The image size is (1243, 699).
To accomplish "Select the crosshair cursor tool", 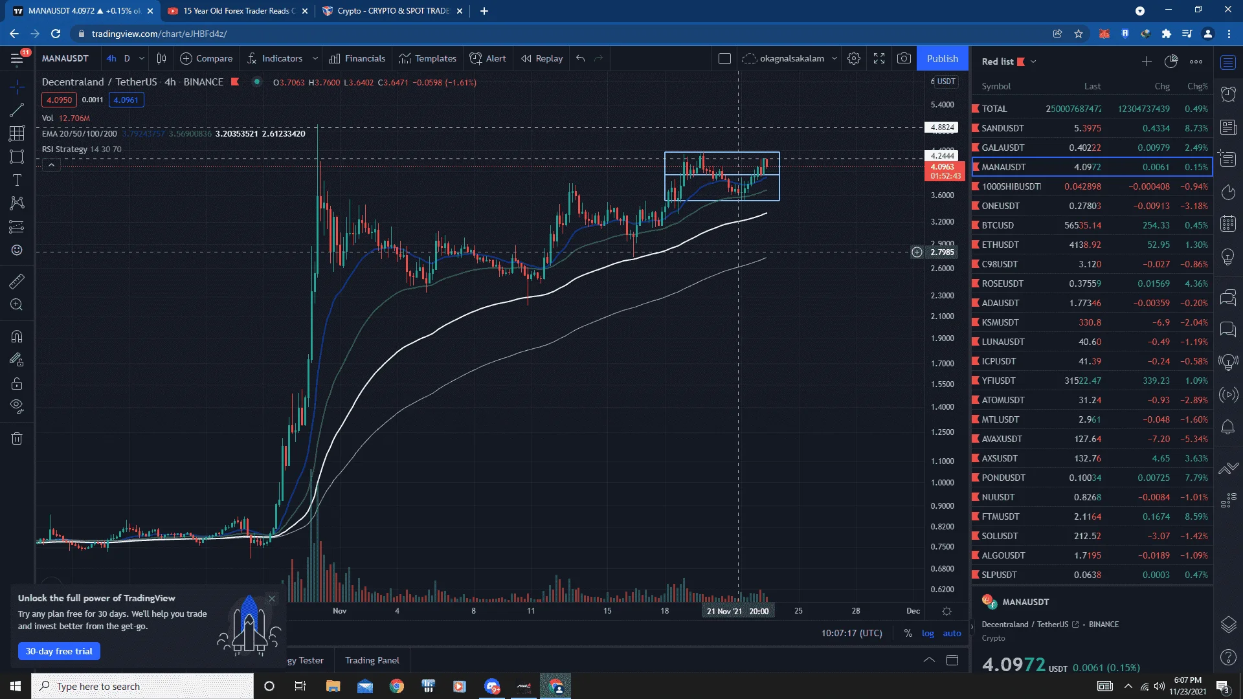I will [17, 86].
